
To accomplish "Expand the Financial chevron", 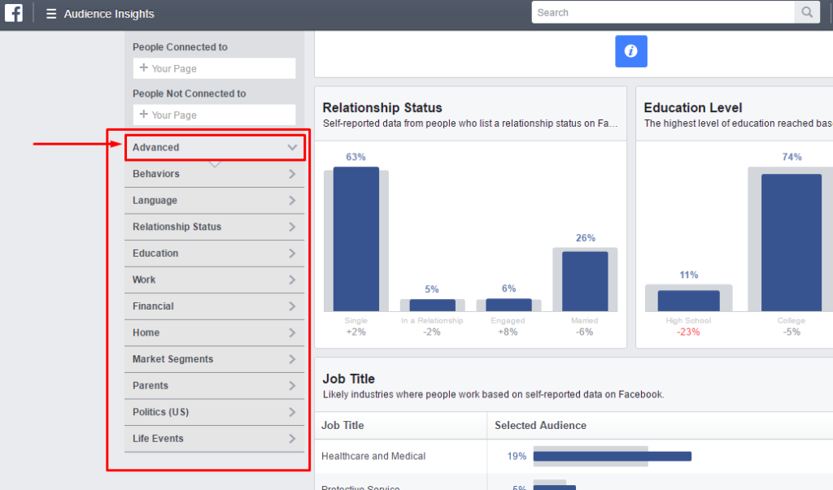I will click(292, 306).
